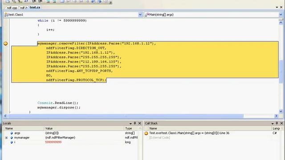Click the editor horizontal scrollbar thumb
The height and width of the screenshot is (160, 285).
[x=126, y=116]
